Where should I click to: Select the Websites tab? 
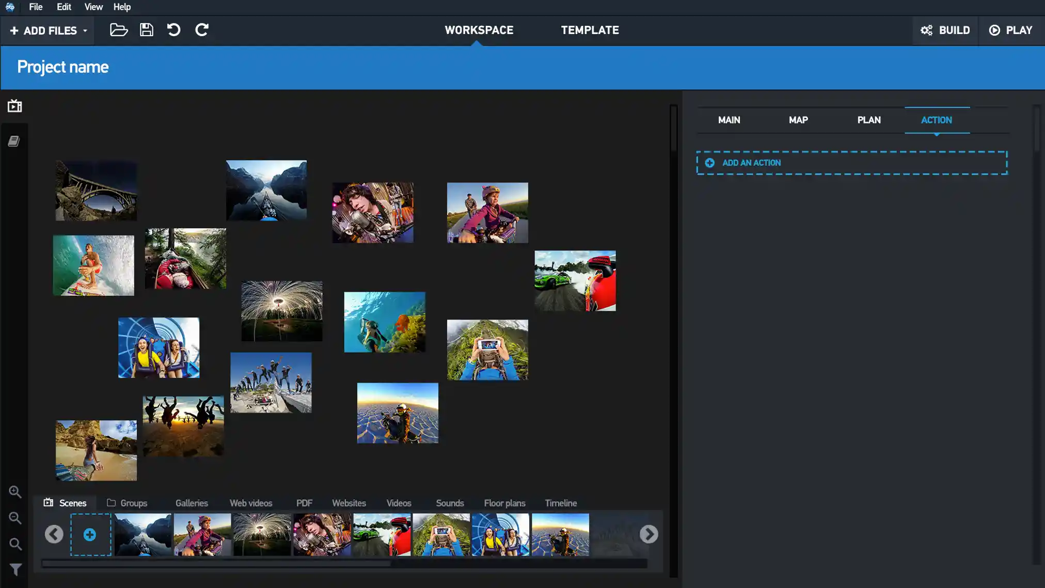(349, 503)
